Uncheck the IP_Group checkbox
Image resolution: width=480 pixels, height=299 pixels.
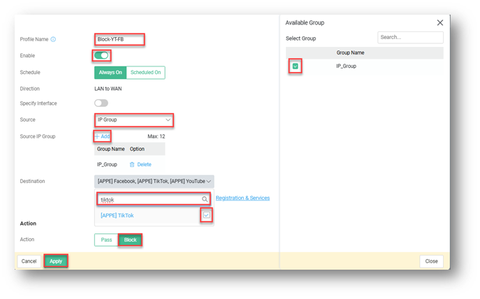tap(296, 66)
